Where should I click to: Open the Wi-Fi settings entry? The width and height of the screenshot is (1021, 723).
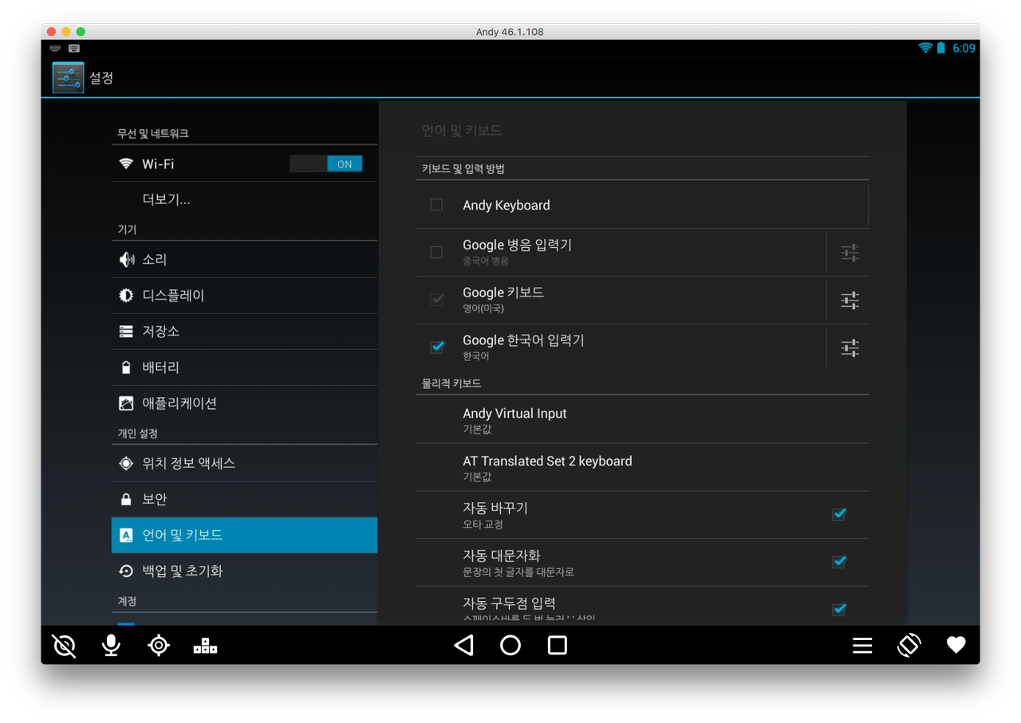pyautogui.click(x=244, y=163)
